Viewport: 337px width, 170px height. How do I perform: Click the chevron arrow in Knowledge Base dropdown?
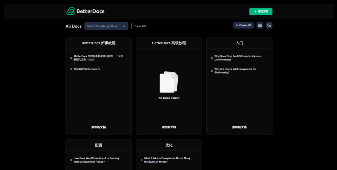click(124, 26)
